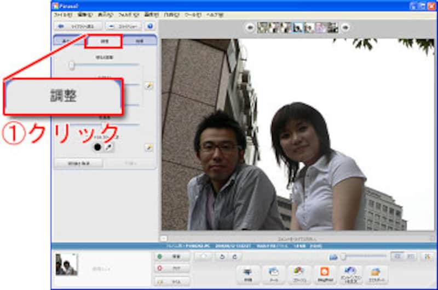Select the highlighted filmstrip thumbnail

(x=298, y=27)
